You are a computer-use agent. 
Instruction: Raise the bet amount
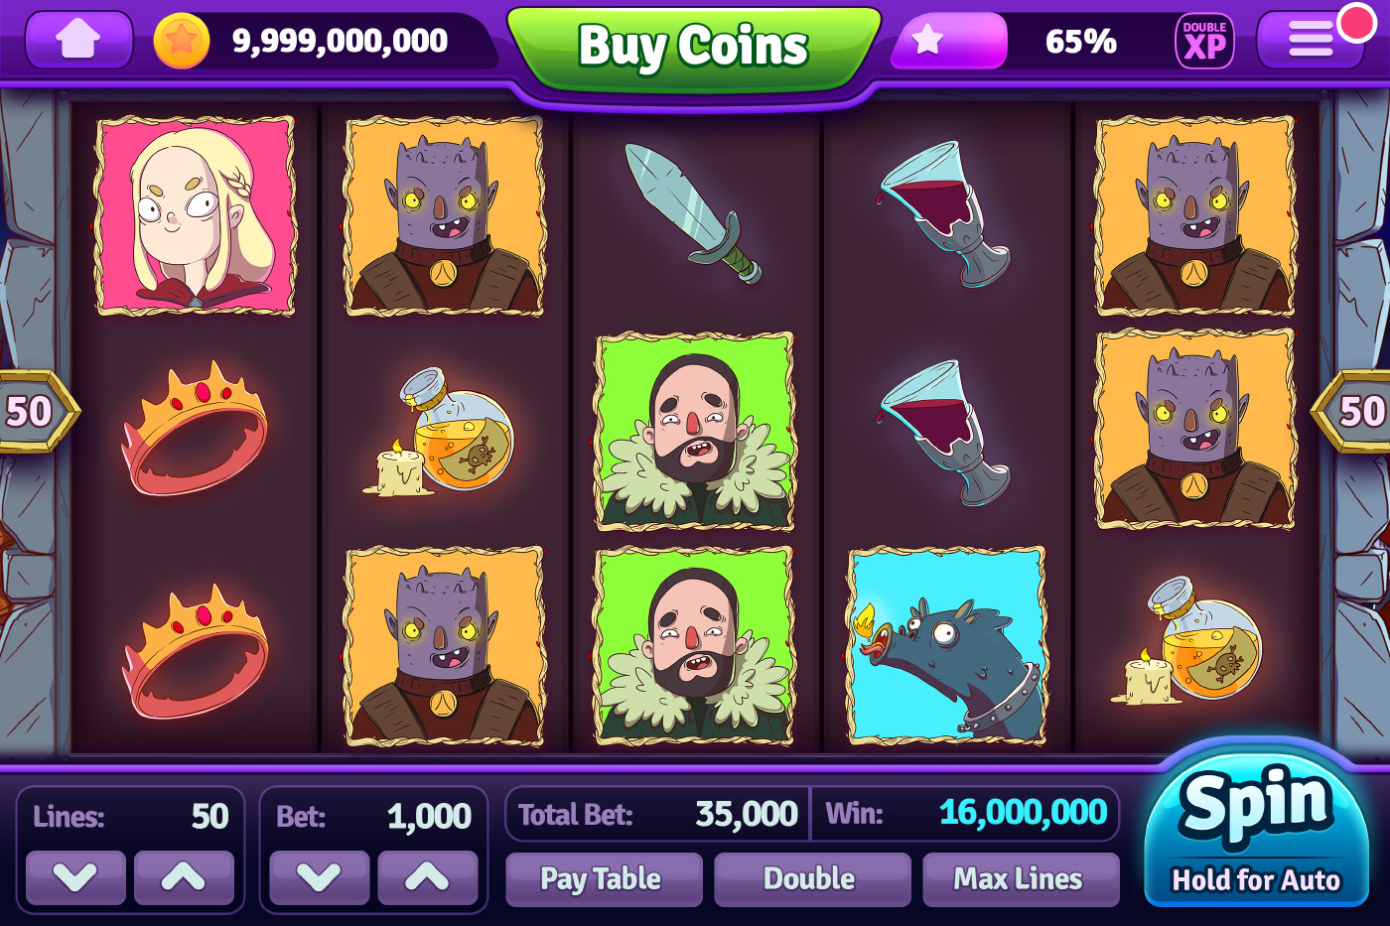click(x=427, y=877)
